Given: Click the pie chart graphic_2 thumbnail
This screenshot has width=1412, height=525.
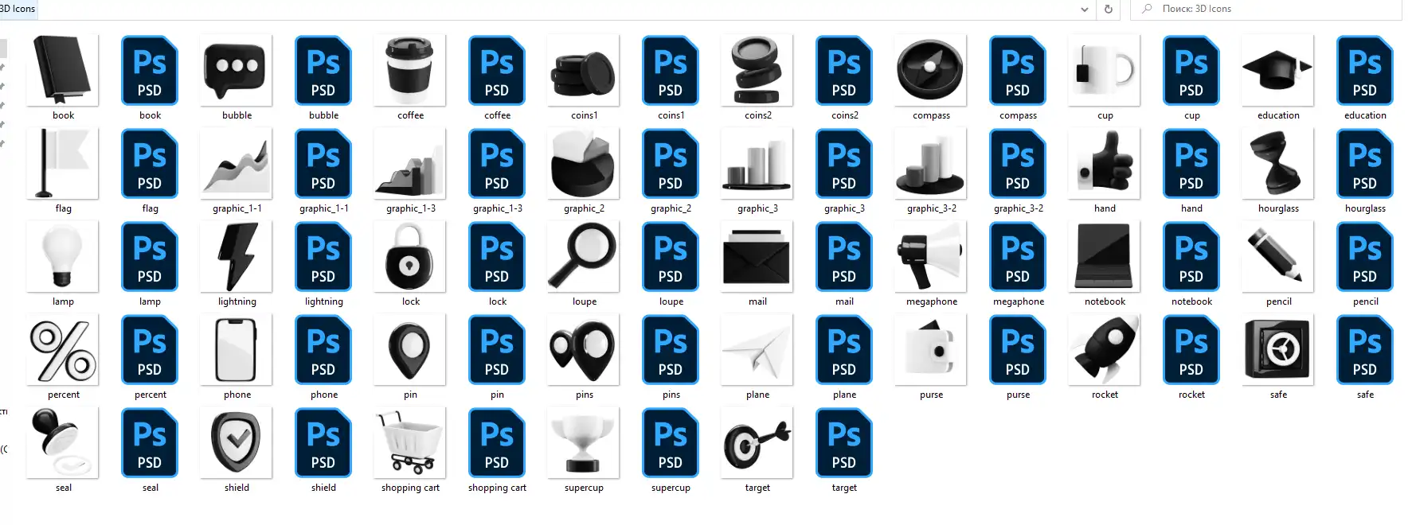Looking at the screenshot, I should [x=584, y=163].
